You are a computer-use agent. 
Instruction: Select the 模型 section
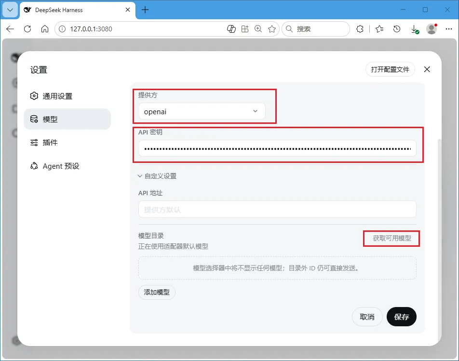click(67, 119)
